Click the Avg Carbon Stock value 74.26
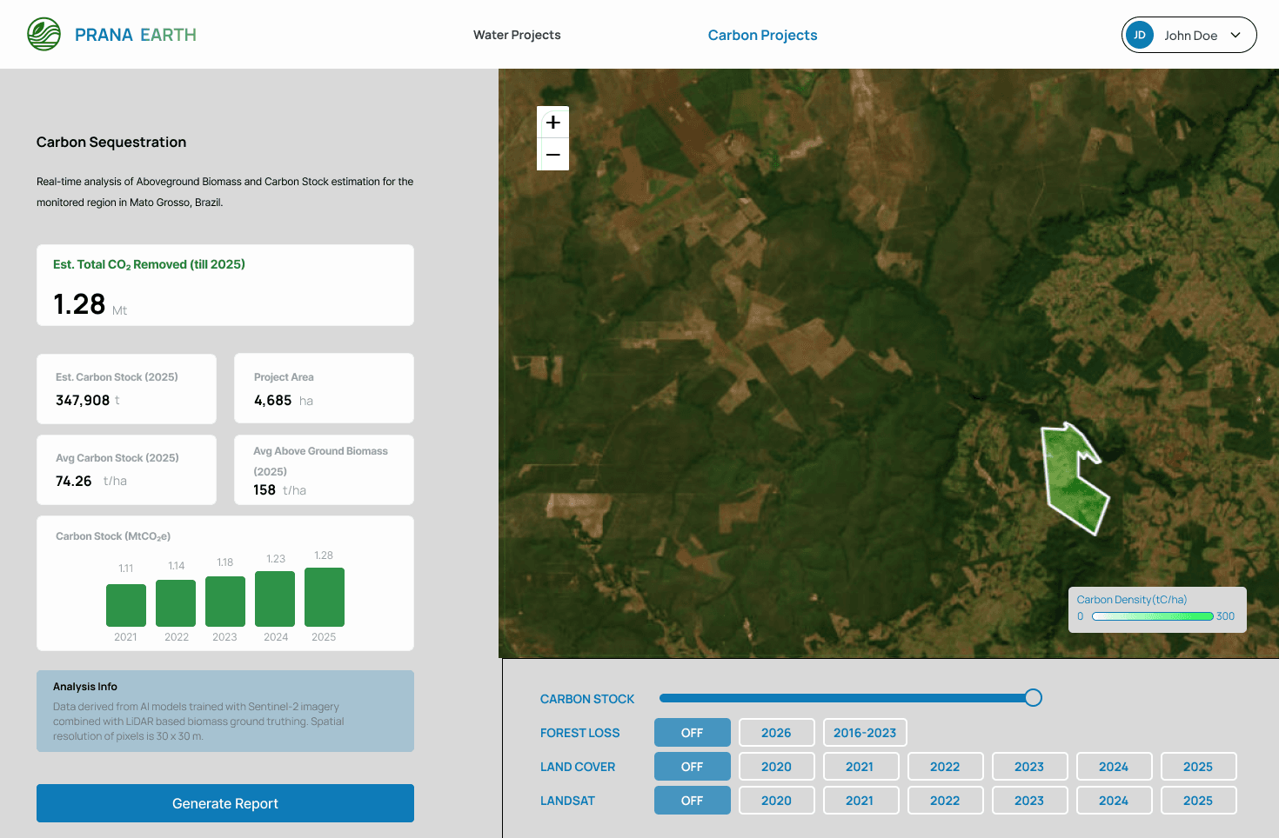1279x838 pixels. [x=74, y=481]
